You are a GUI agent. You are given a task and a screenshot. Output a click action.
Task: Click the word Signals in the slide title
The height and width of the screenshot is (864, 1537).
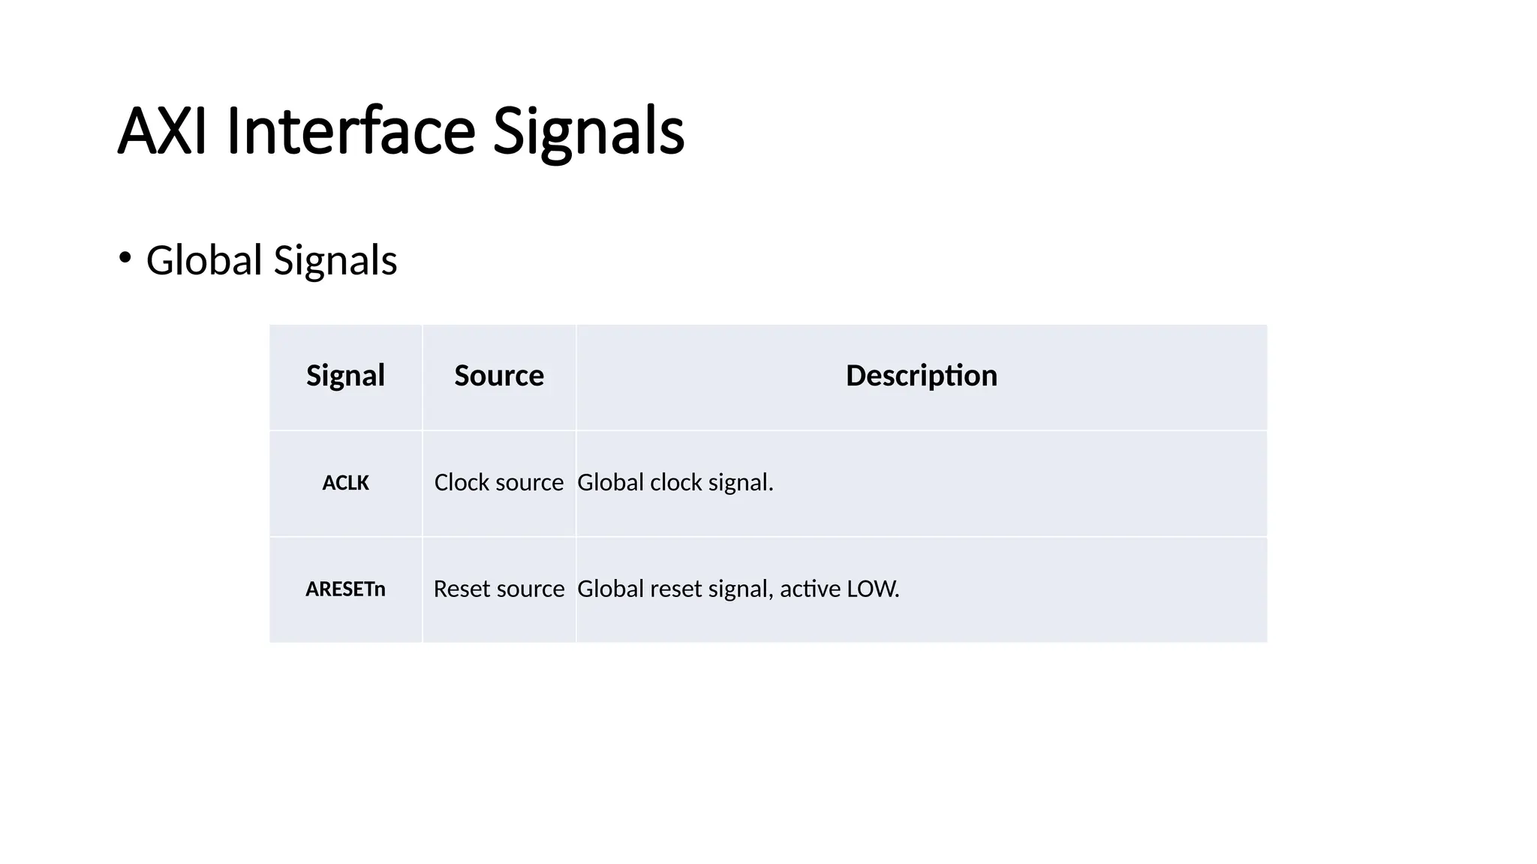coord(588,131)
